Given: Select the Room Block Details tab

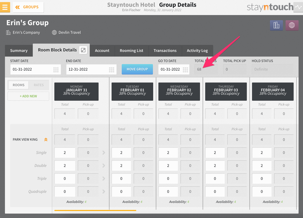Looking at the screenshot, I should [57, 50].
